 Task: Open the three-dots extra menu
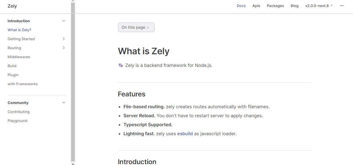click(342, 6)
